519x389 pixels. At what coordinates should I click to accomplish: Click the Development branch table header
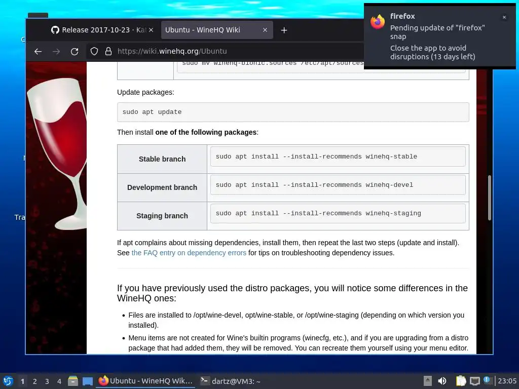[162, 187]
